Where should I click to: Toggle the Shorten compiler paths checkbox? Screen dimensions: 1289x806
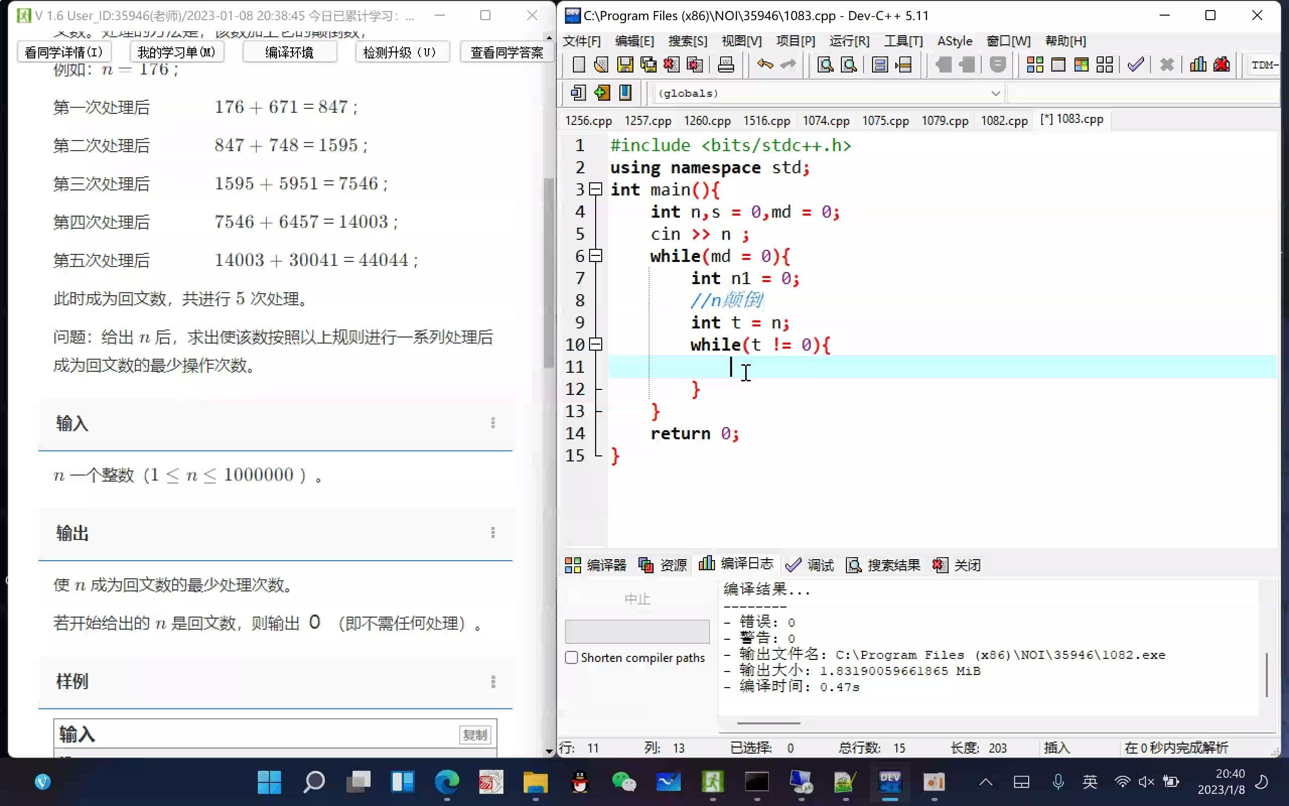pos(571,657)
